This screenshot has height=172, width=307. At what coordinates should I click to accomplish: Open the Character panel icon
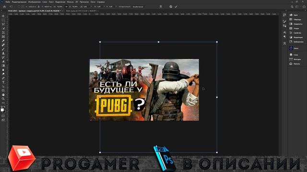[x=284, y=32]
